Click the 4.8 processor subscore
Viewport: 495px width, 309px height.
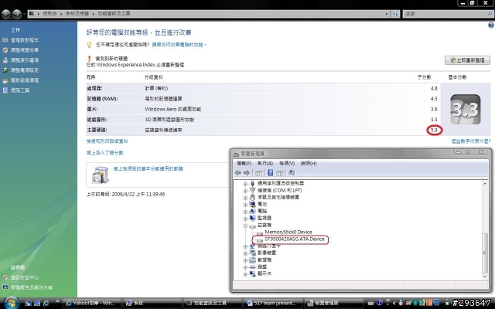click(x=434, y=88)
